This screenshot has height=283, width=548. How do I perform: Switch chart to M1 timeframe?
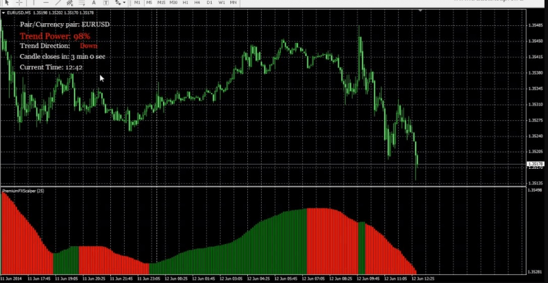[138, 3]
